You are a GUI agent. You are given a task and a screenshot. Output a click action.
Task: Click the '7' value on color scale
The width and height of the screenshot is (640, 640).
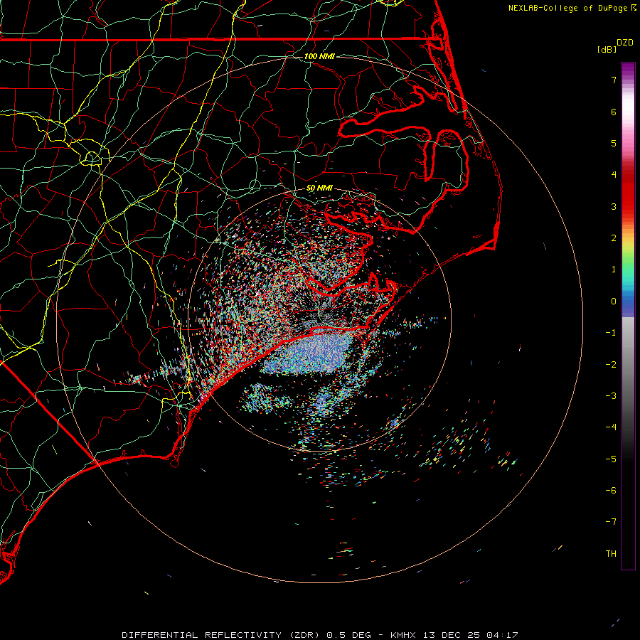point(614,80)
